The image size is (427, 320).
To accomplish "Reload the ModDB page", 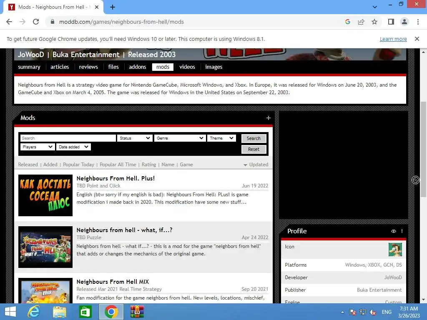I will click(x=36, y=22).
